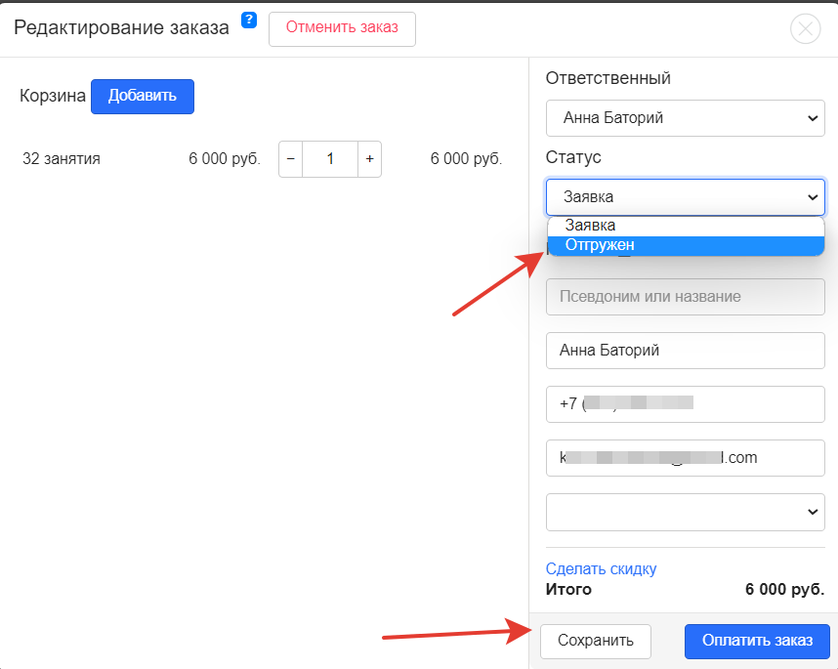Close the order editing dialog
This screenshot has width=838, height=669.
pos(805,29)
